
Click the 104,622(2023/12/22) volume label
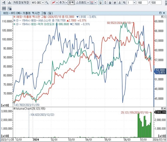pos(42,115)
